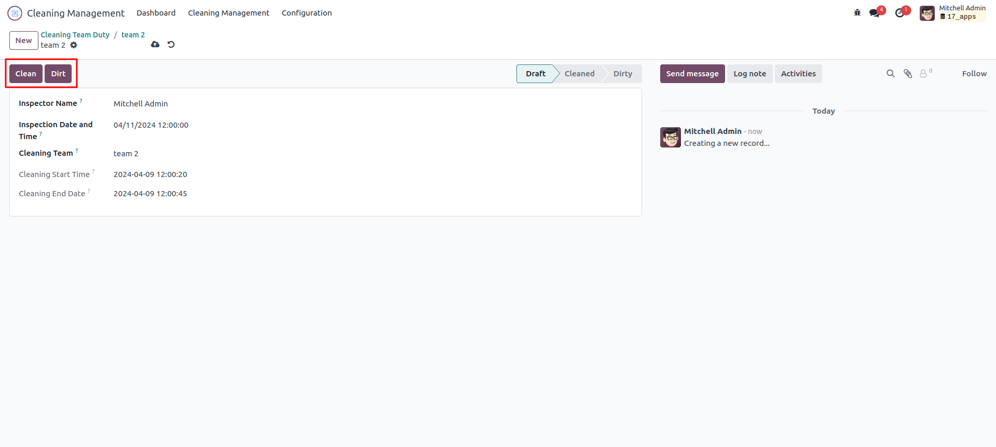Viewport: 996px width, 447px height.
Task: Open help tooltip next to Cleaning End Date
Action: (89, 191)
